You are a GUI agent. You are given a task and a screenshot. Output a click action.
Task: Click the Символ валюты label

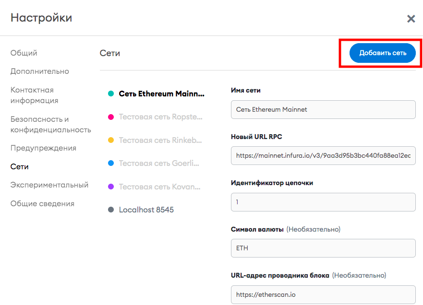point(257,229)
